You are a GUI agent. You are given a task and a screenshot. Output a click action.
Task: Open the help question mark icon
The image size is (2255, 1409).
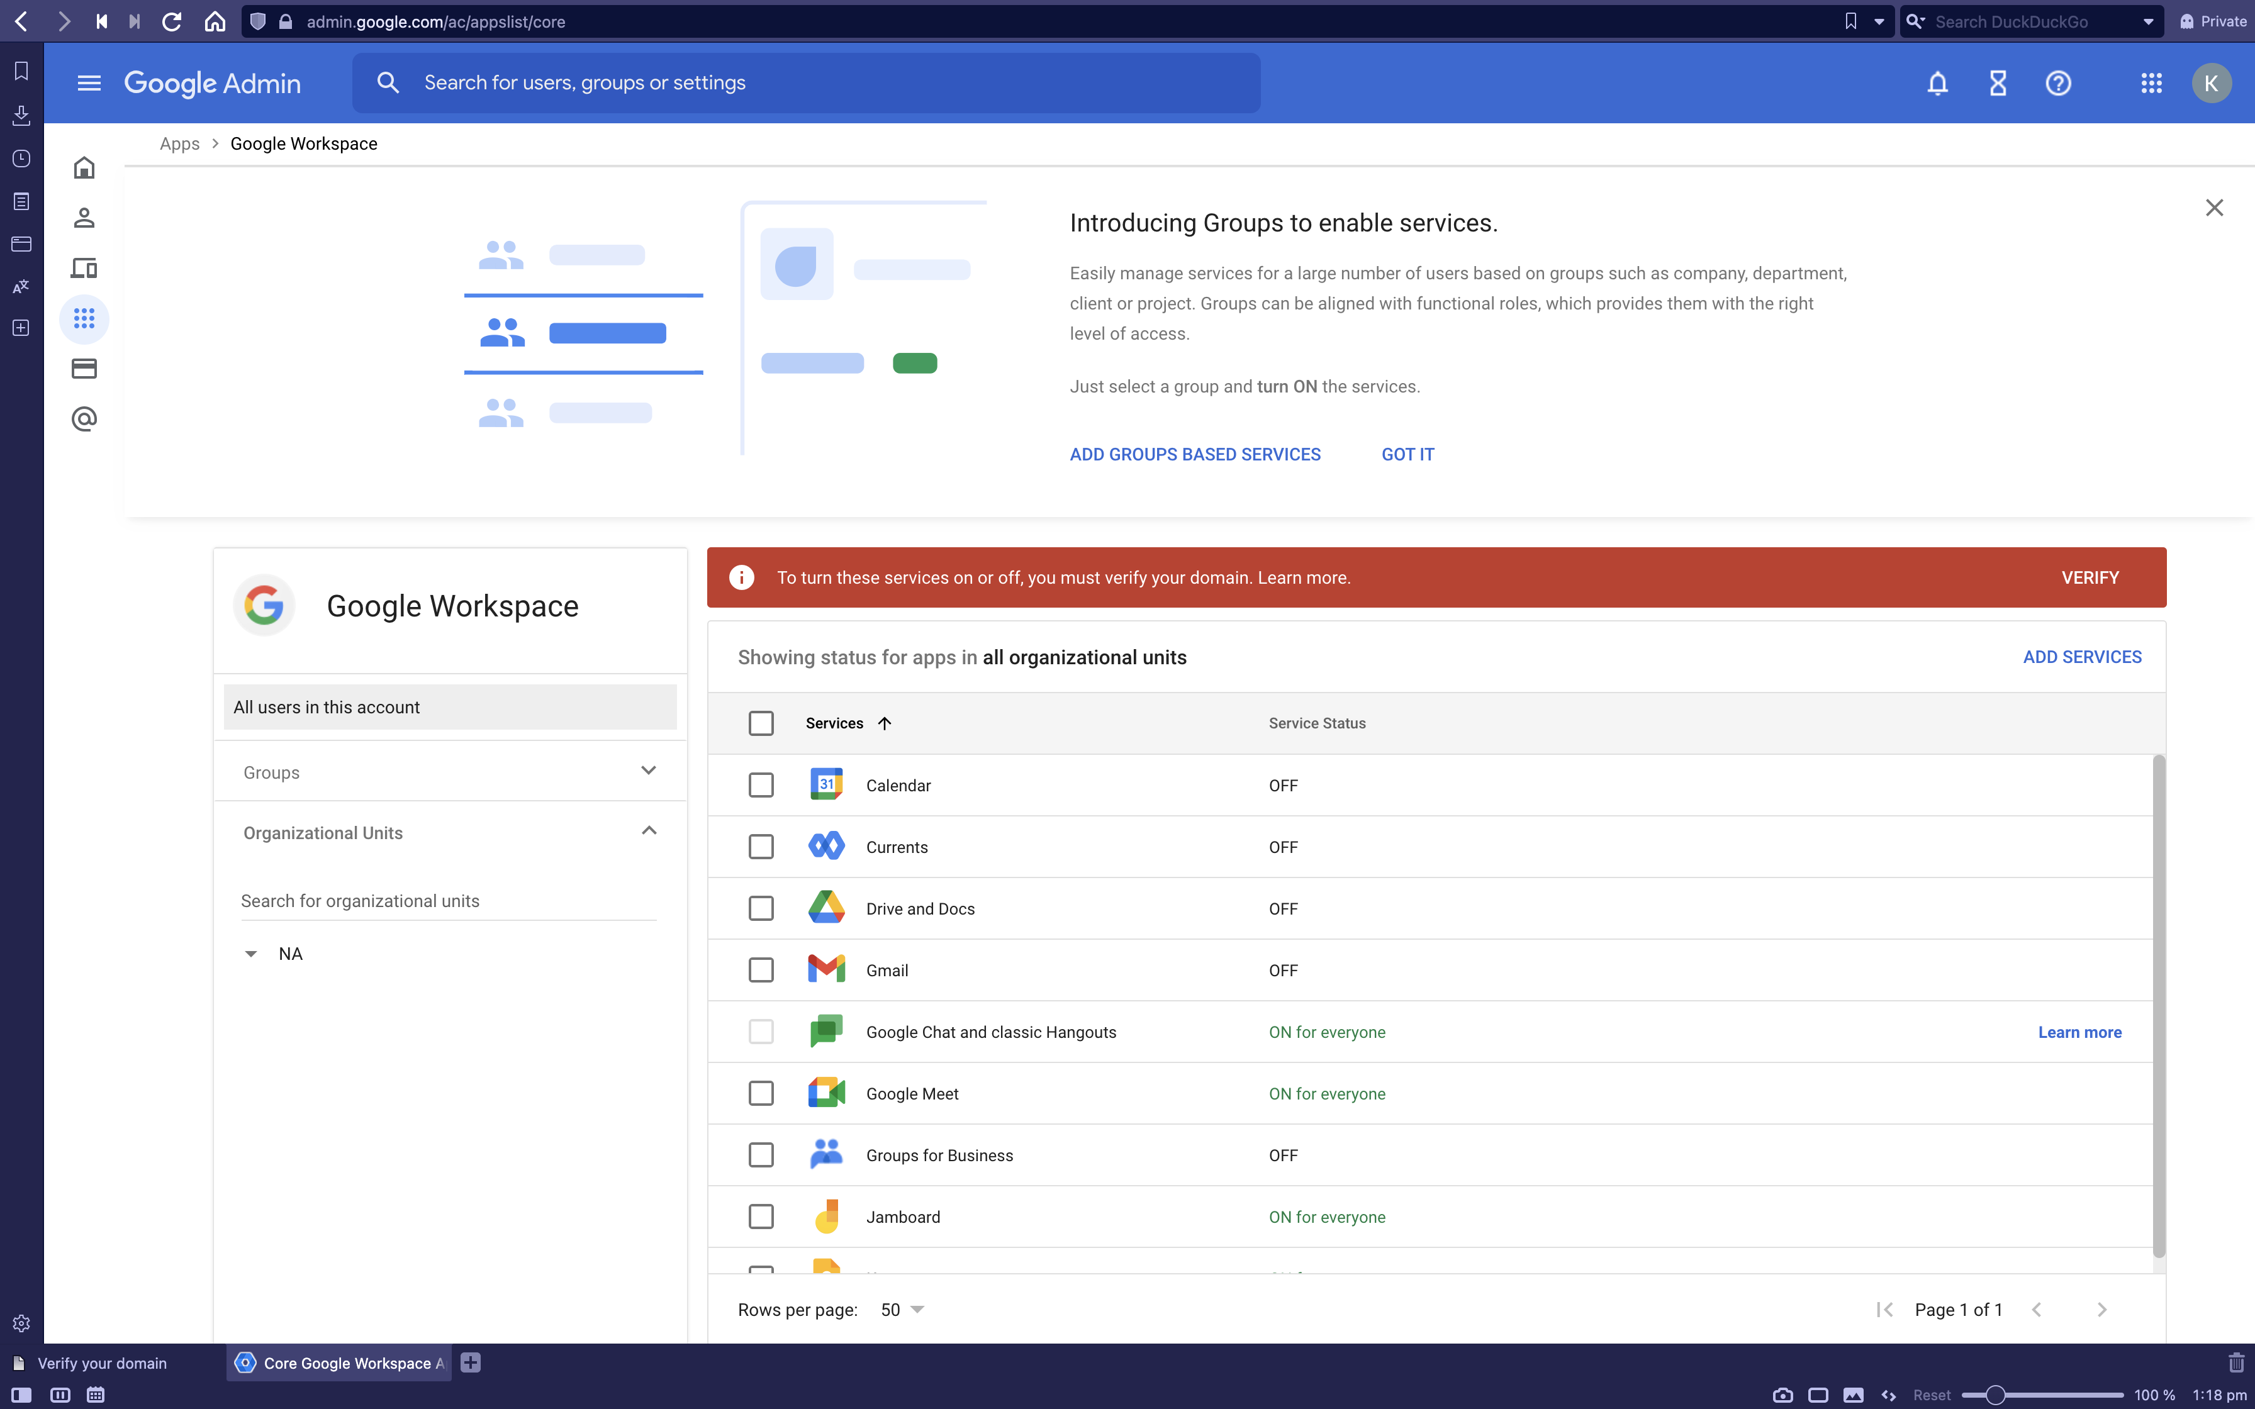click(2057, 84)
